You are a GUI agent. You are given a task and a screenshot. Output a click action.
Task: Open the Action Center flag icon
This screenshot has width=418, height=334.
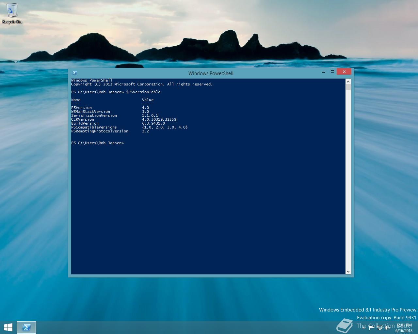pyautogui.click(x=372, y=328)
